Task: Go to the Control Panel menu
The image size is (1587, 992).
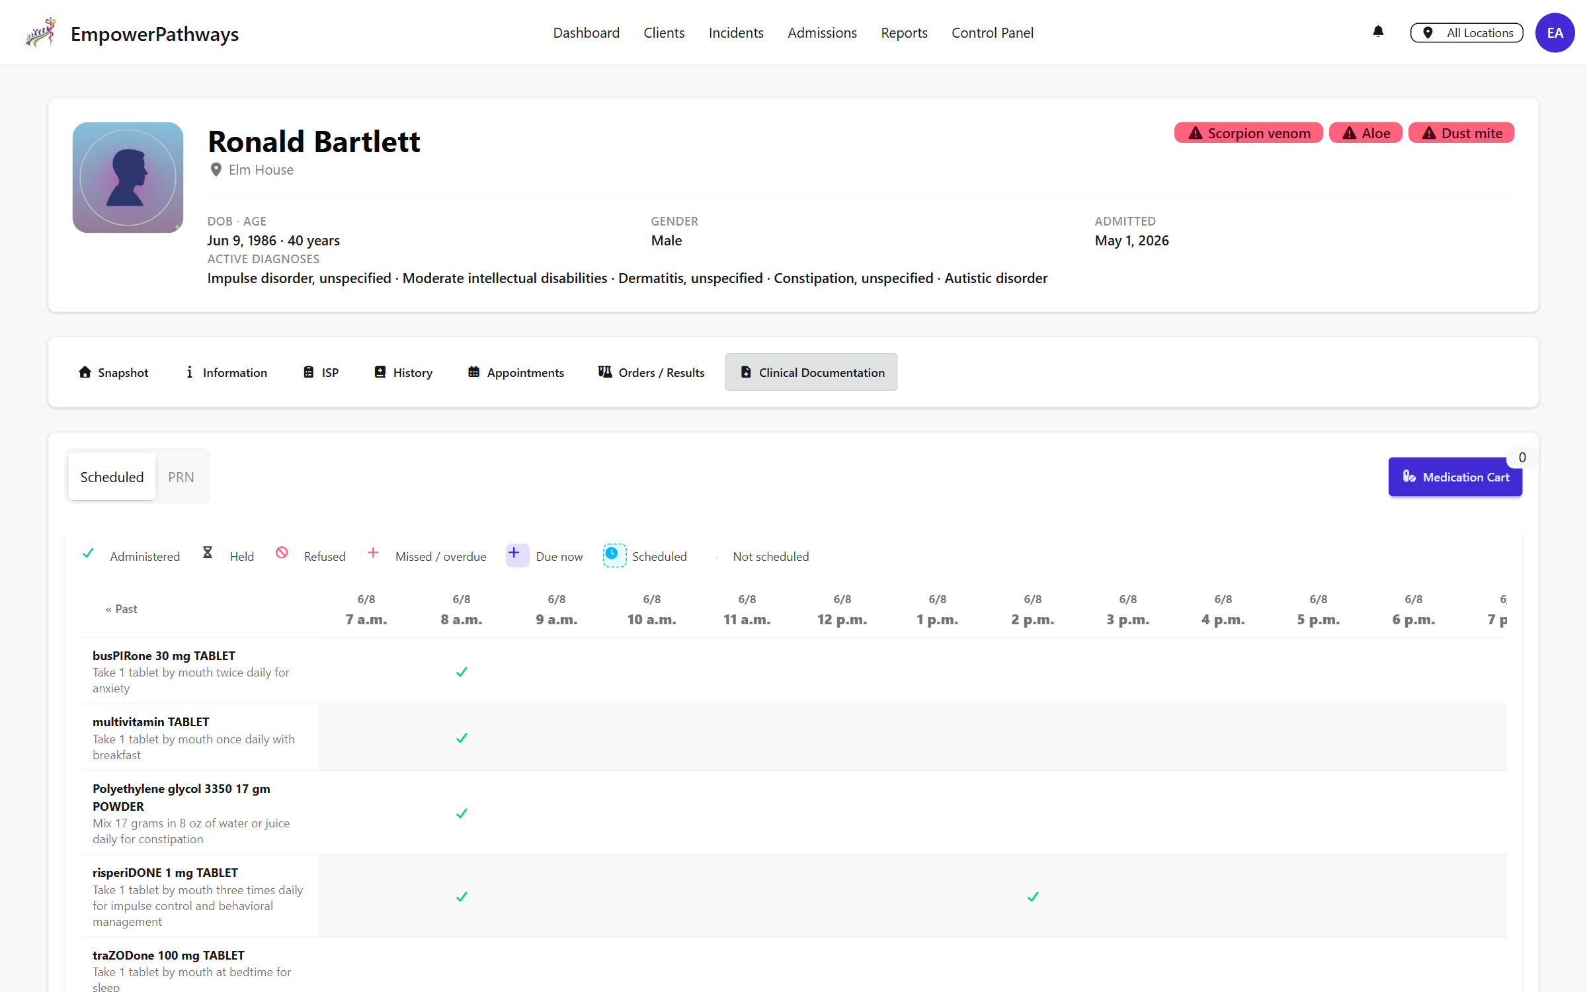Action: (x=992, y=32)
